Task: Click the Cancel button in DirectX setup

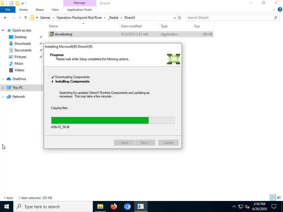Action: pos(168,143)
